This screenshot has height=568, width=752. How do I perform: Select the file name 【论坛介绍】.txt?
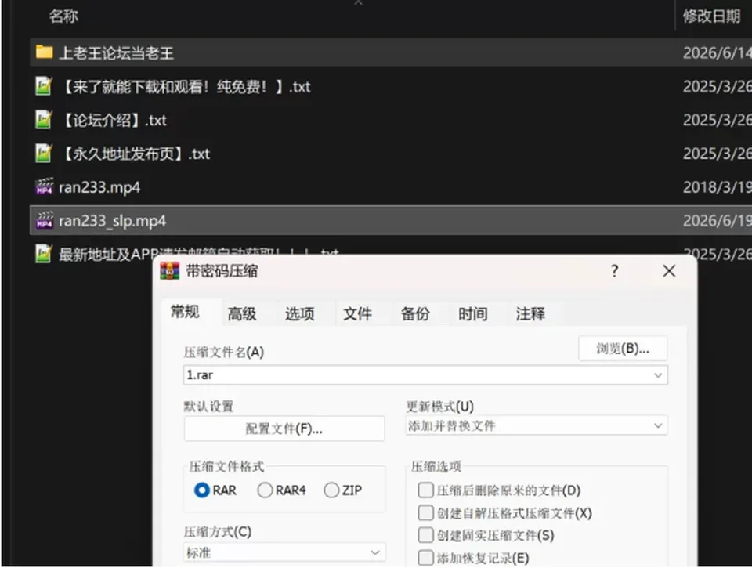[114, 120]
